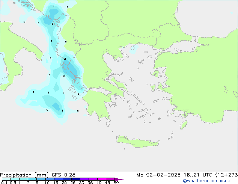Click the island of Rhodes on map
This screenshot has width=238, height=184.
click(x=184, y=125)
